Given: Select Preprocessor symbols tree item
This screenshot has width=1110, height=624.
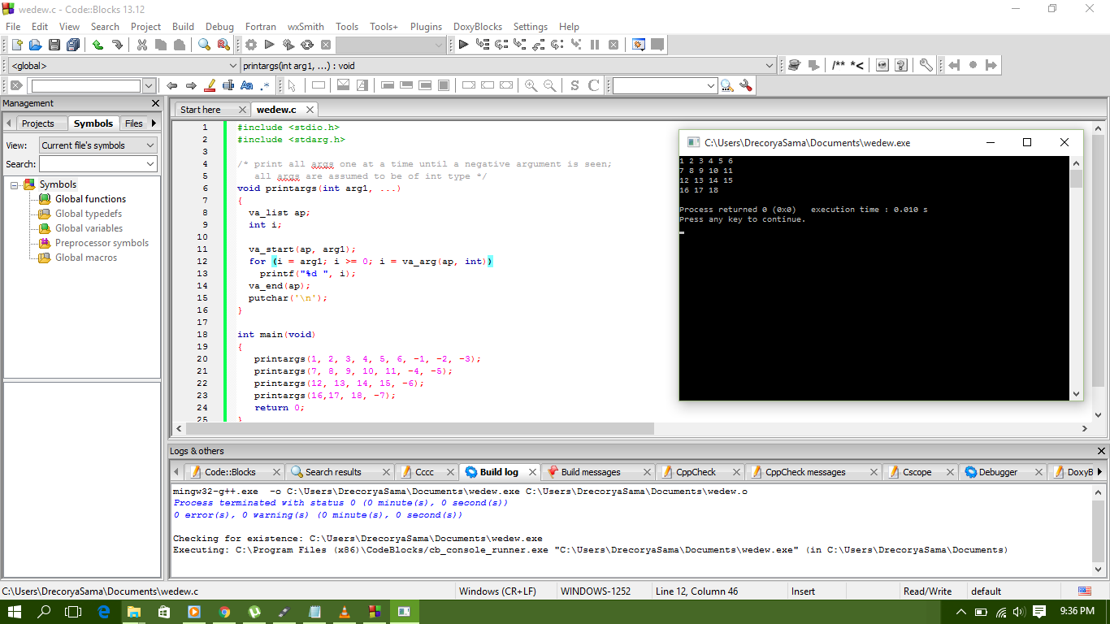Looking at the screenshot, I should pos(102,243).
